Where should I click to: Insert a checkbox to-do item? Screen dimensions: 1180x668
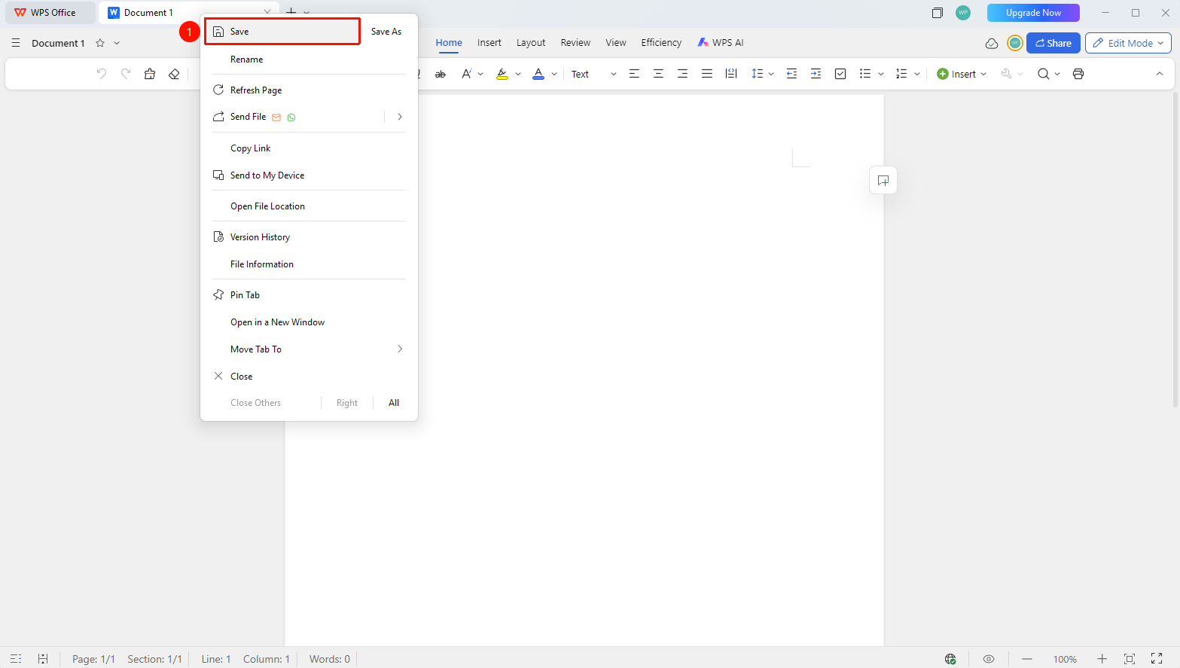[x=840, y=74]
